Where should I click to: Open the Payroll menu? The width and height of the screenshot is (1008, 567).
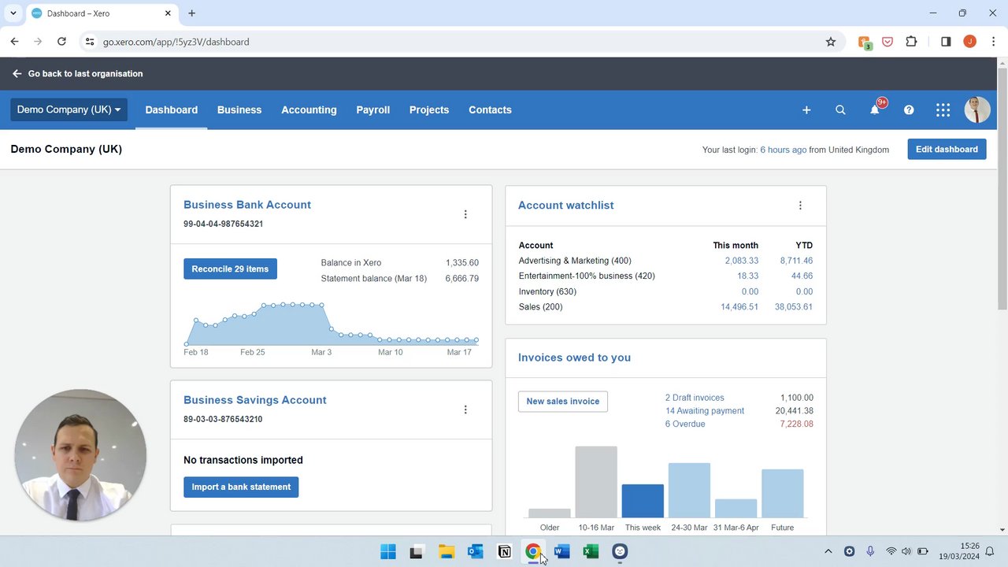pos(372,110)
